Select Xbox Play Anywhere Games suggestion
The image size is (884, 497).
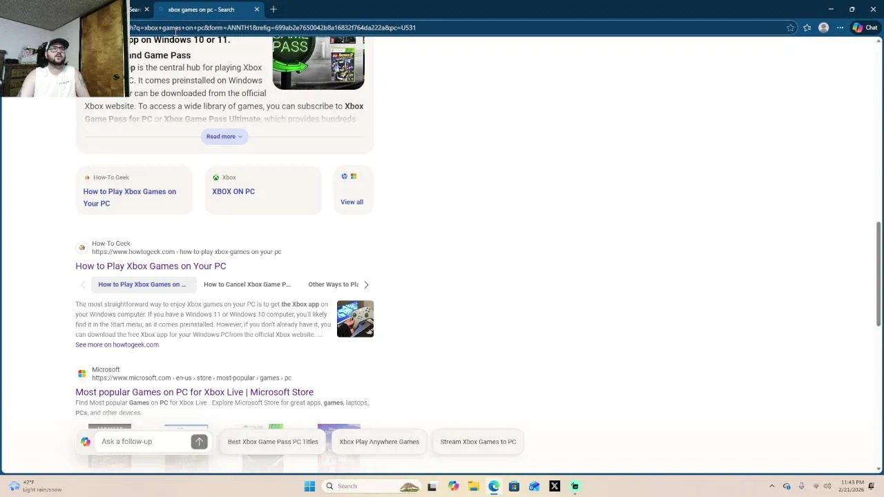(x=379, y=442)
